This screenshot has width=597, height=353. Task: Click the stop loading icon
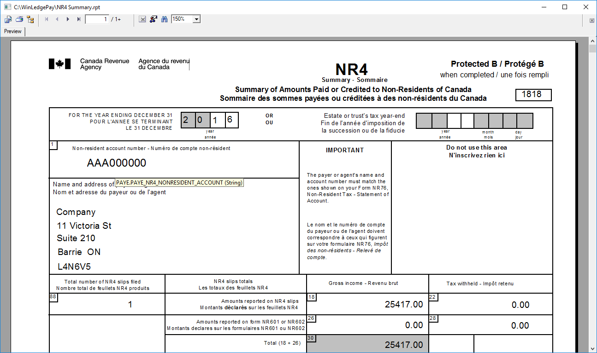point(142,19)
